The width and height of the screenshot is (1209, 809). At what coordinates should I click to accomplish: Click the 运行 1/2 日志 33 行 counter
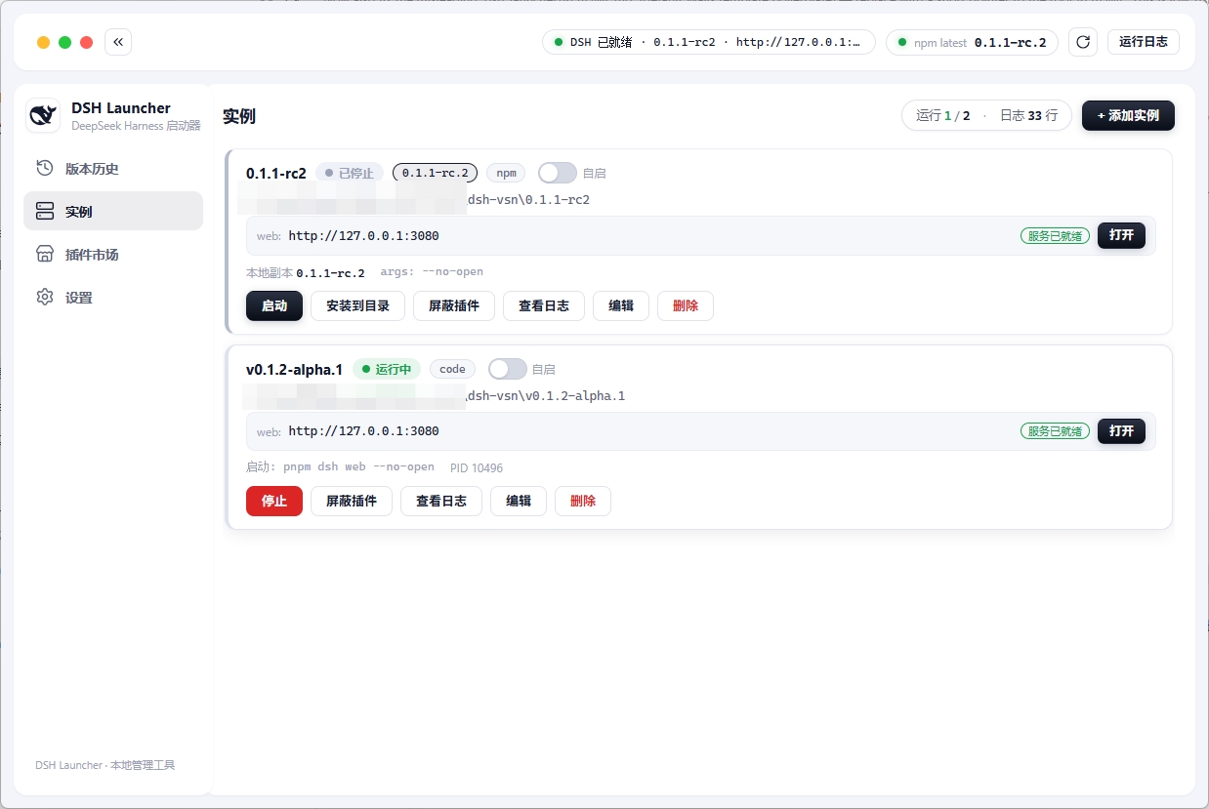pyautogui.click(x=986, y=115)
